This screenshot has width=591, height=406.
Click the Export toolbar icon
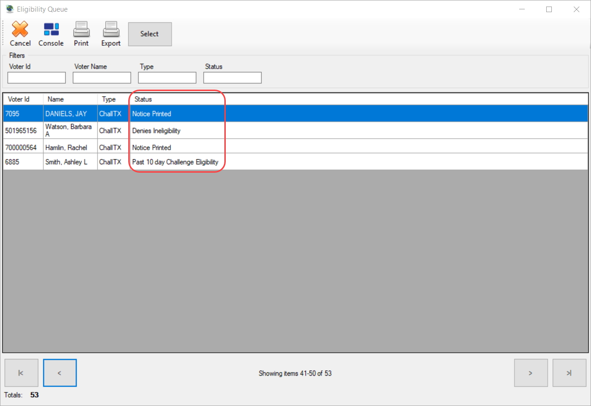pyautogui.click(x=111, y=29)
